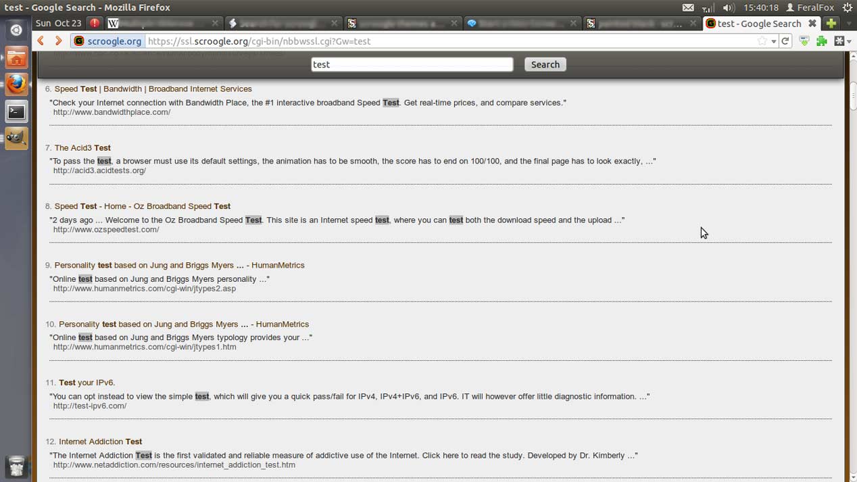The height and width of the screenshot is (482, 857).
Task: Click the jtypes1.htm URL text
Action: click(x=145, y=347)
